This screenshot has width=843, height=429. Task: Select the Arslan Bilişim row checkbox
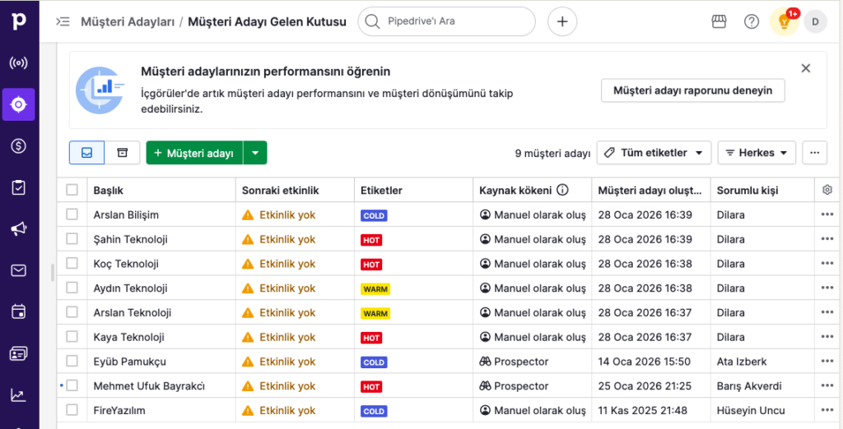(x=72, y=214)
